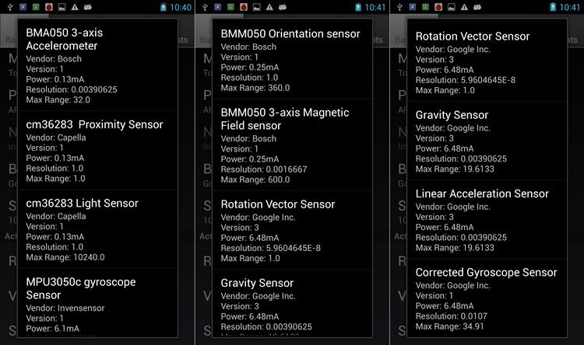Image resolution: width=584 pixels, height=345 pixels.
Task: Tap warning triangle icon in third phone screen
Action: [464, 7]
